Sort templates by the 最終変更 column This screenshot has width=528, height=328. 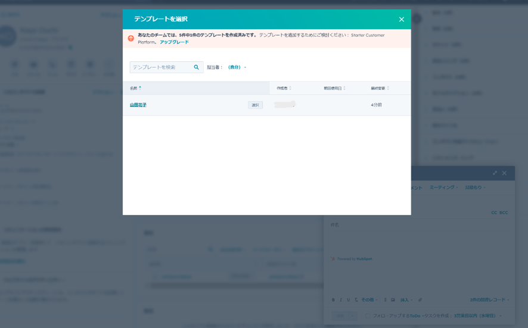tap(380, 88)
